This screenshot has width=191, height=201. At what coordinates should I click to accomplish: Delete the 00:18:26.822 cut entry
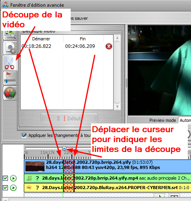click(x=109, y=46)
